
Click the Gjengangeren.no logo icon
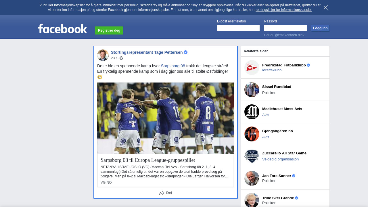click(x=252, y=134)
